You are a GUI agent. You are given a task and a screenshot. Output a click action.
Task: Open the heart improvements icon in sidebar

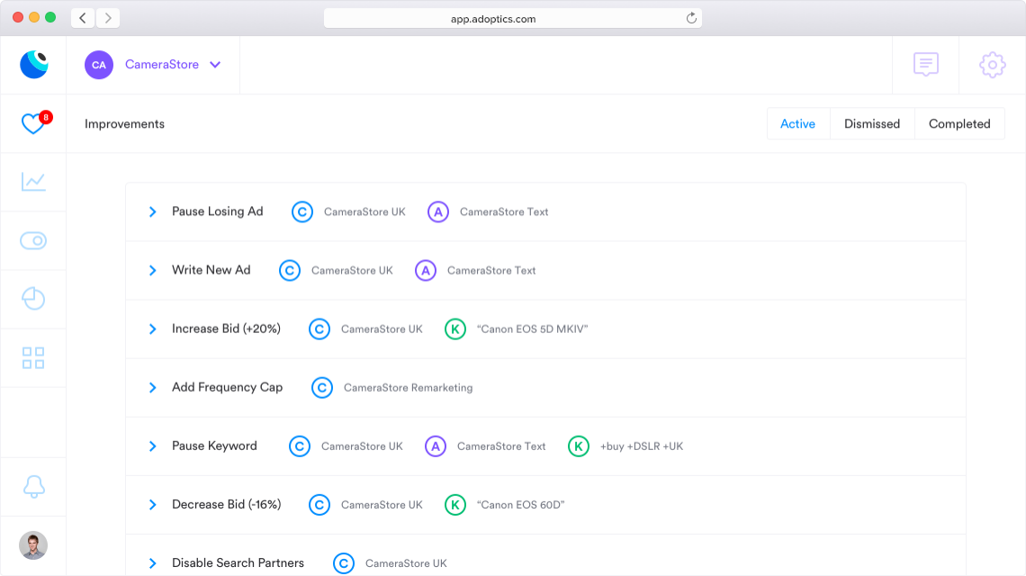point(33,124)
